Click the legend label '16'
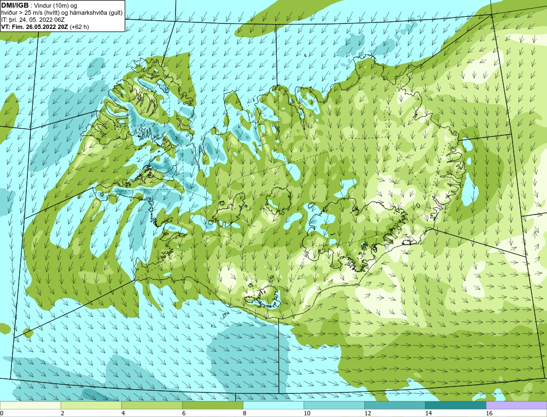The height and width of the screenshot is (417, 547). tap(489, 413)
